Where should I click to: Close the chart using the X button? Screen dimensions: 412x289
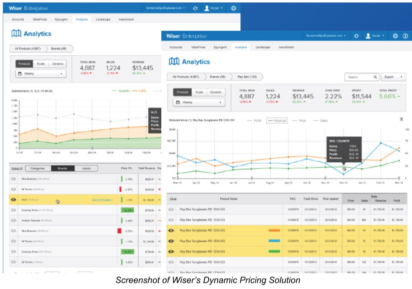(x=401, y=120)
